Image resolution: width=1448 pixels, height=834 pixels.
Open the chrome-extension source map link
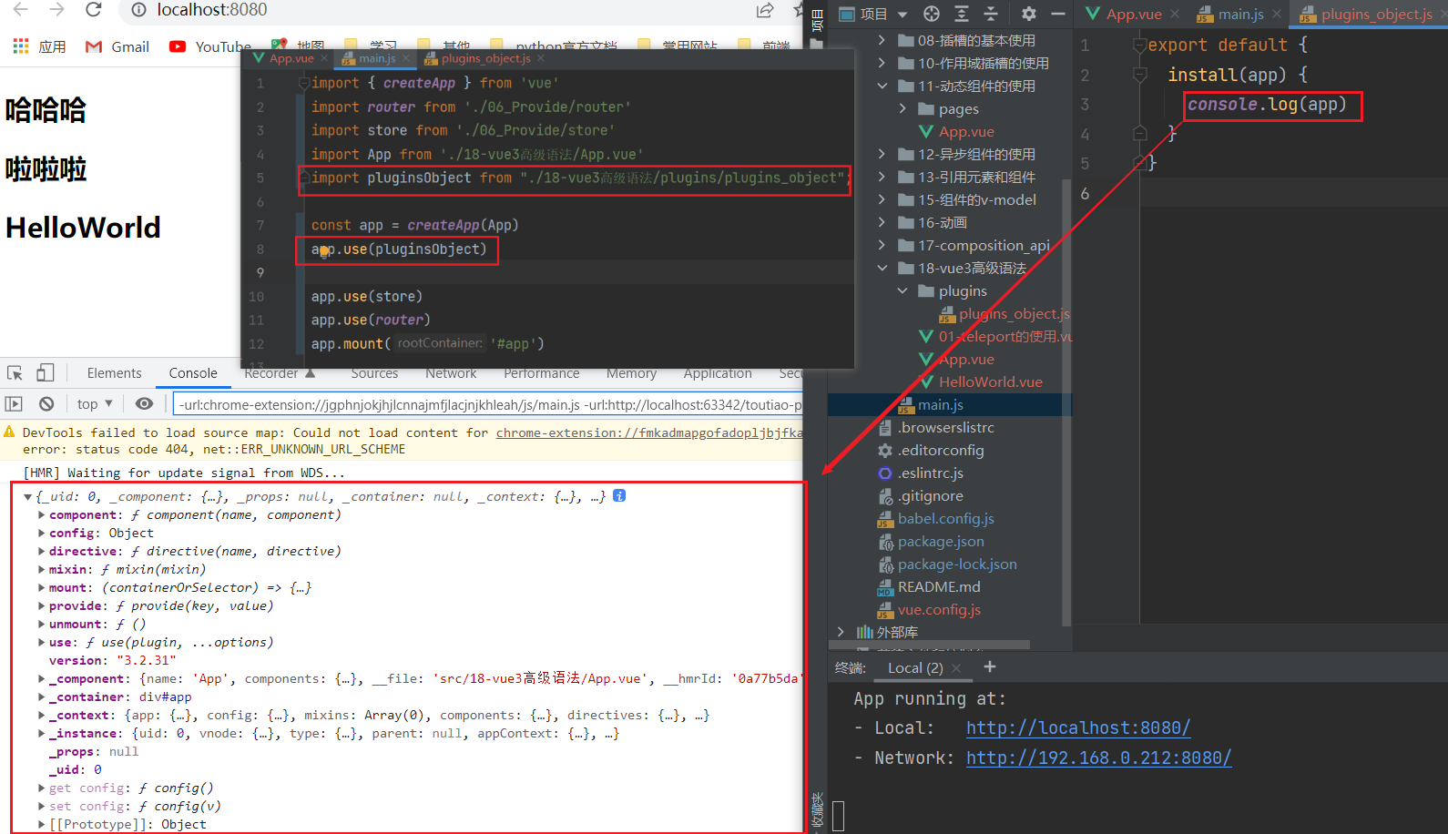[649, 432]
